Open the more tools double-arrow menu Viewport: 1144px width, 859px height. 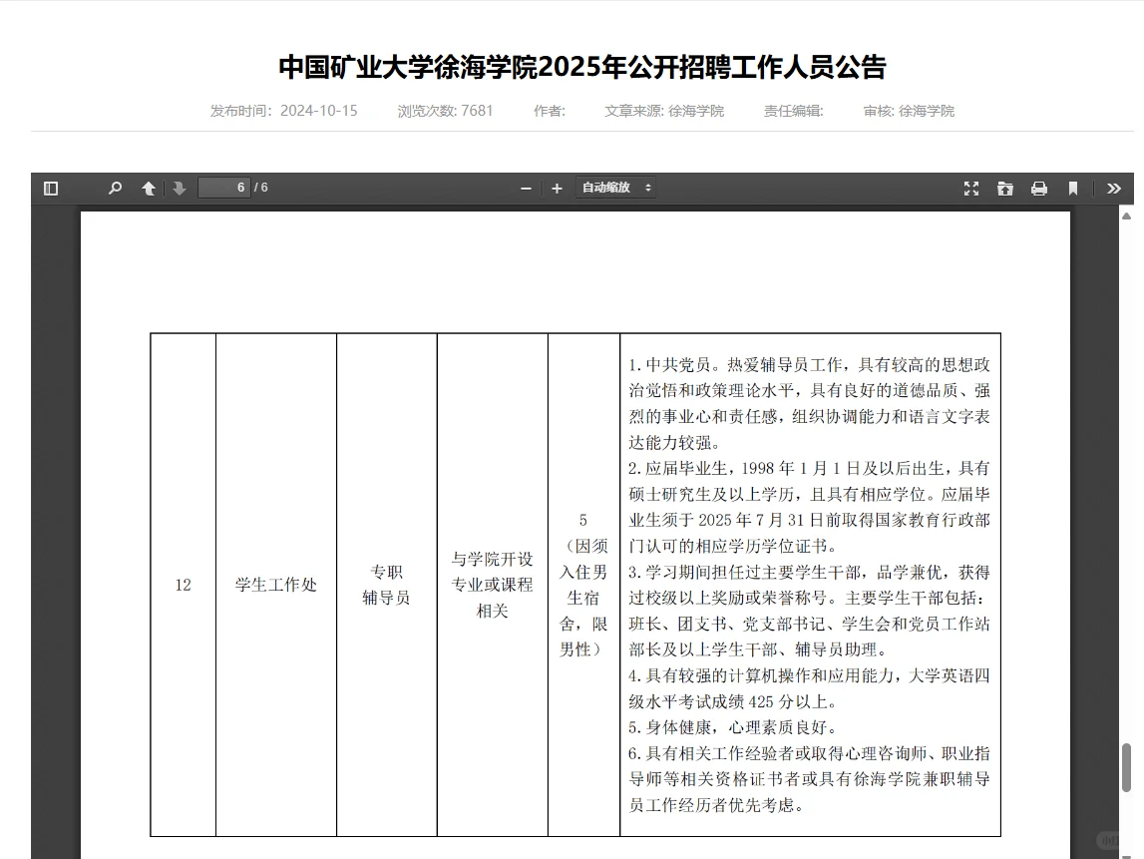coord(1113,189)
